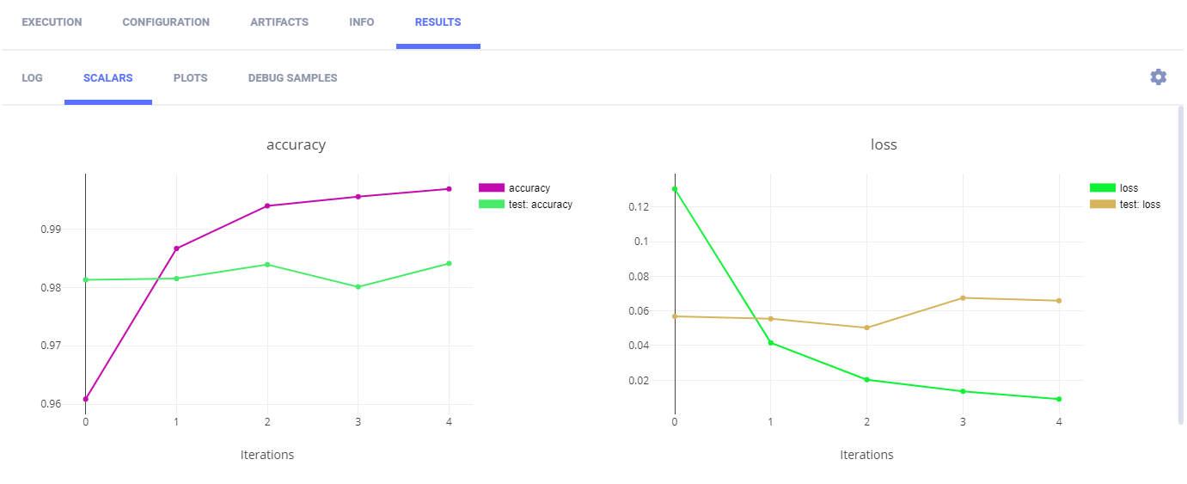Image resolution: width=1187 pixels, height=484 pixels.
Task: Click the test loss point at iteration 3
Action: pyautogui.click(x=963, y=298)
